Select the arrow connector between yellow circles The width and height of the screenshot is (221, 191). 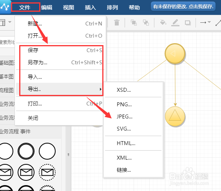175,85
